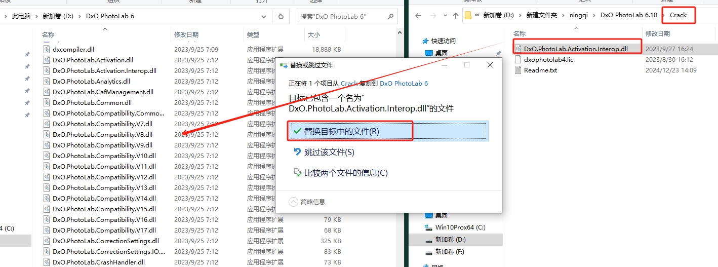The image size is (718, 267).
Task: Select DxO.PhotoLab.Compatibility.V10.dll
Action: click(x=104, y=156)
